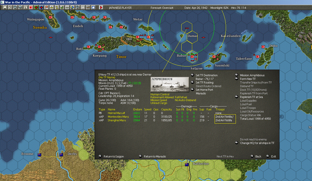The image size is (312, 181).
Task: Click the Exit button
Action: tap(274, 156)
